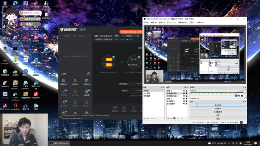
Task: Click the 工作室模式 button
Action: [218, 112]
